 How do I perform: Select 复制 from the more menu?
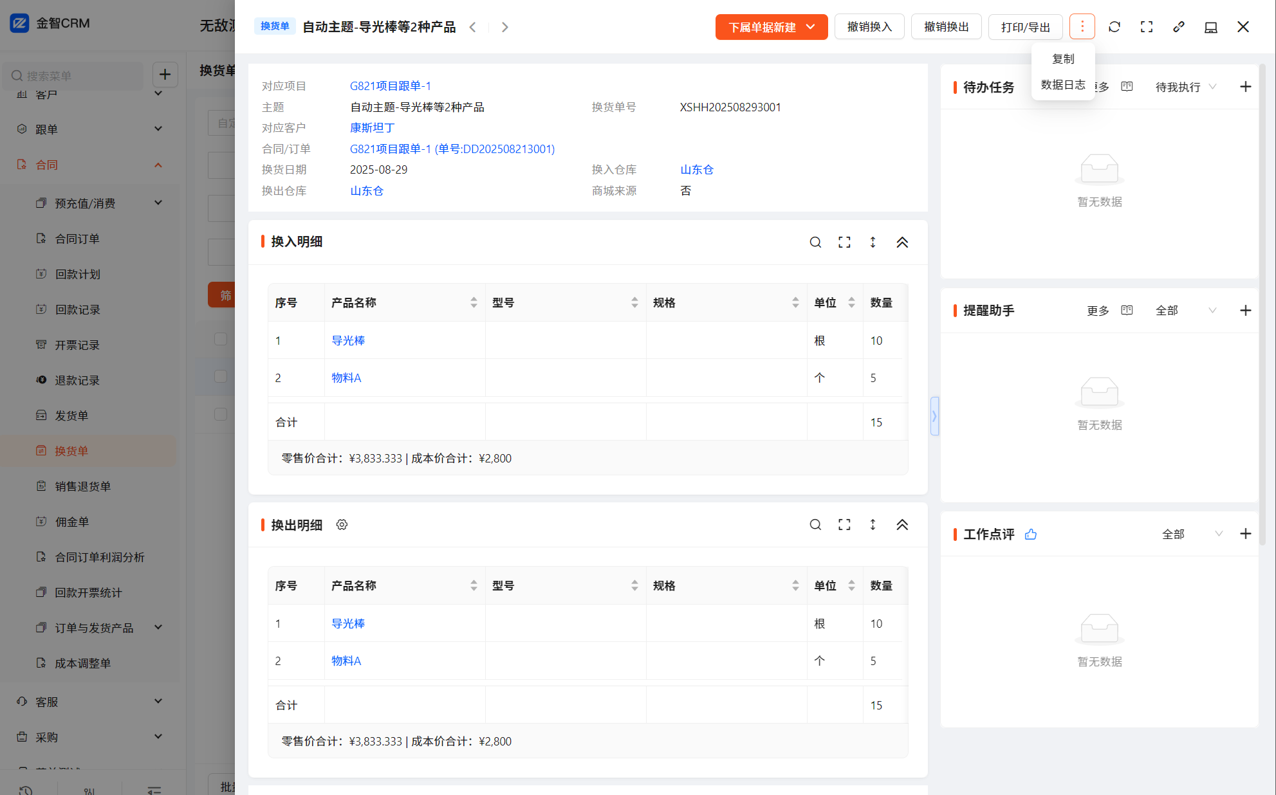pos(1063,59)
